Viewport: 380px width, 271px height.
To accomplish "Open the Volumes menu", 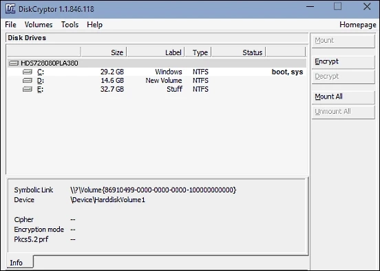I will pos(39,25).
